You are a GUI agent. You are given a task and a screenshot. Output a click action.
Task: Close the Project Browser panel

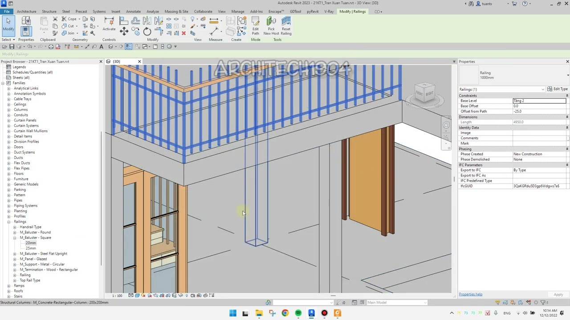(x=101, y=61)
